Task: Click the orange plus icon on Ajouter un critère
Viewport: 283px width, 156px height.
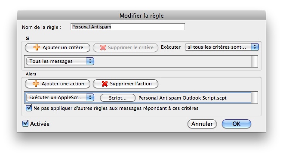Action: click(x=37, y=47)
